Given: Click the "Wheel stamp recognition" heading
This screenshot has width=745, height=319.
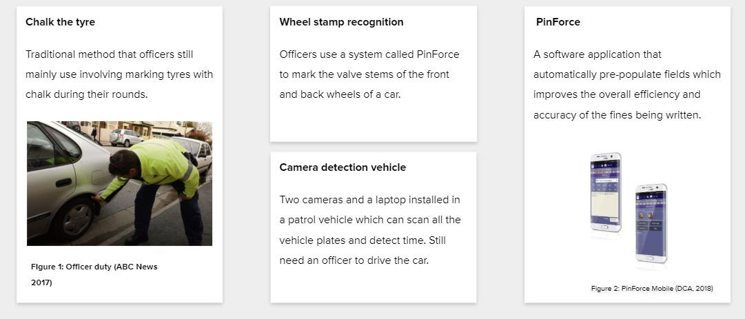Looking at the screenshot, I should coord(341,22).
